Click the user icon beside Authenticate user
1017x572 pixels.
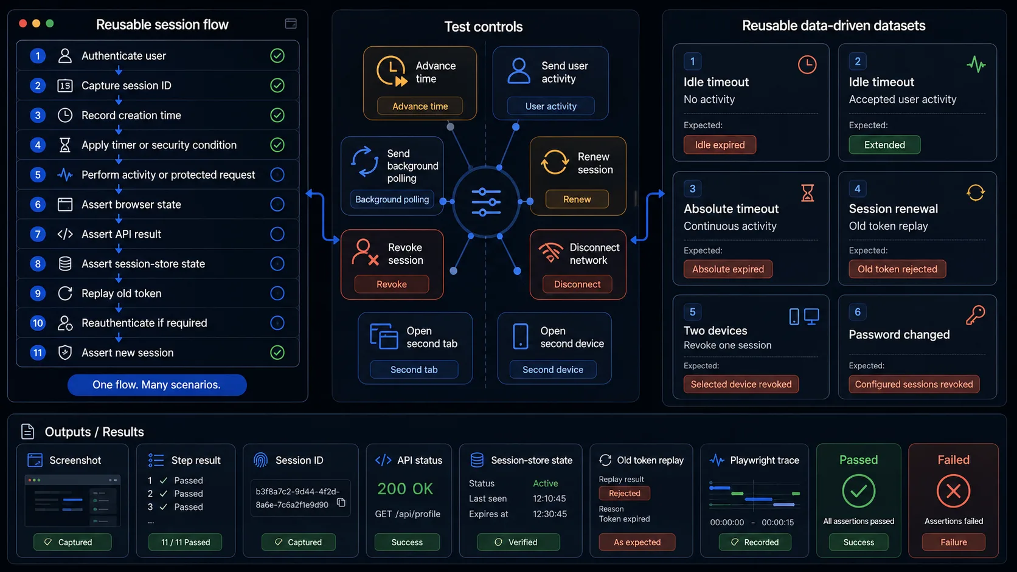(65, 56)
